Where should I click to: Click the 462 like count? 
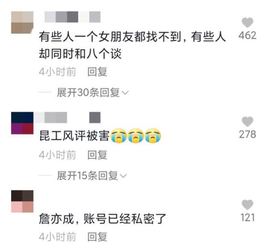click(247, 35)
